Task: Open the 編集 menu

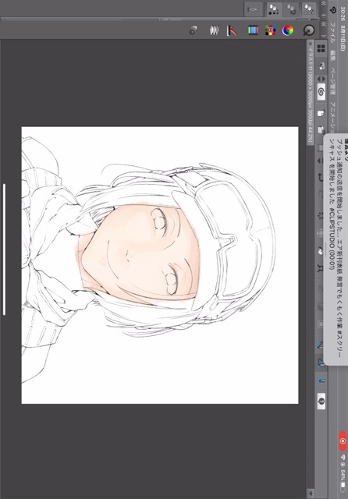Action: (x=332, y=55)
